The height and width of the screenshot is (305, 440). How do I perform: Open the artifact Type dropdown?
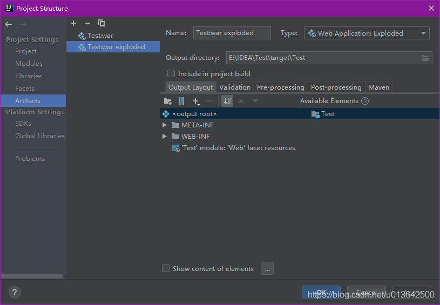[367, 33]
